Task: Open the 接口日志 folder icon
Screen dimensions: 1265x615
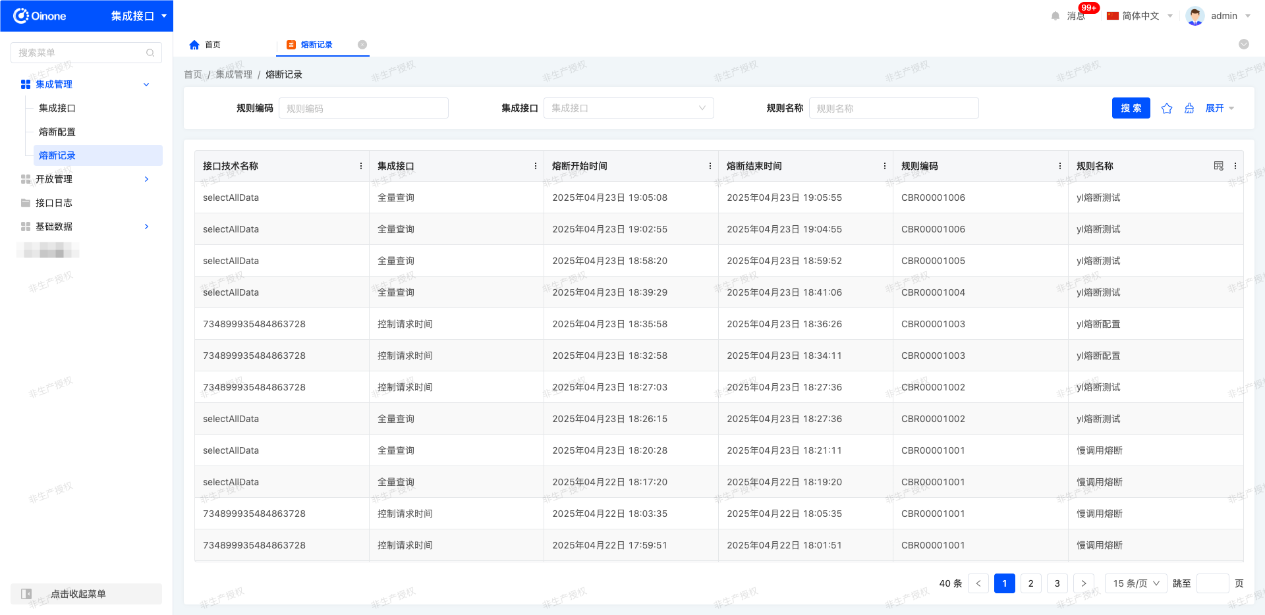Action: 26,203
